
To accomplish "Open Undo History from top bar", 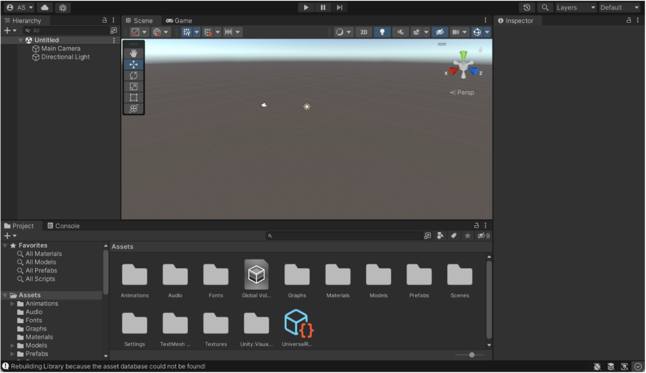I will click(x=526, y=7).
